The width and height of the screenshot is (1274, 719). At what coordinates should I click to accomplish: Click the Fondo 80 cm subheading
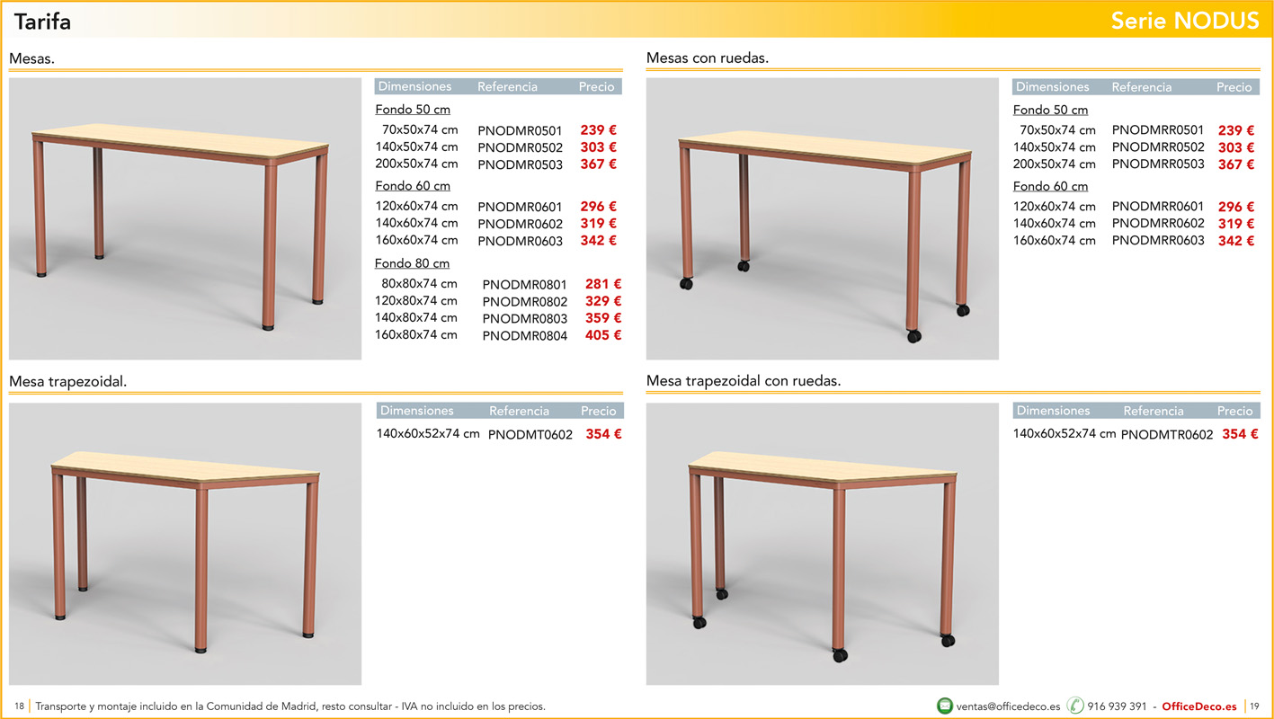point(412,263)
